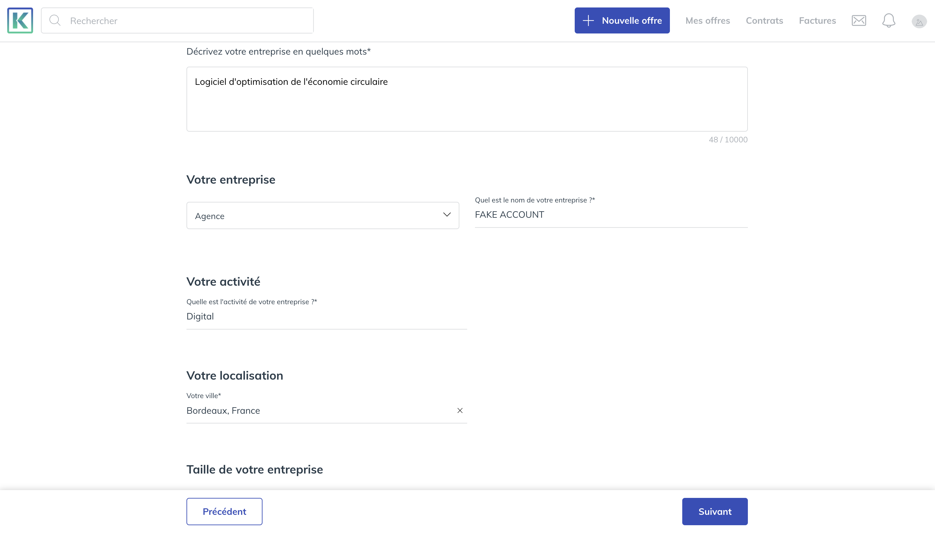Image resolution: width=935 pixels, height=533 pixels.
Task: Open the Contrats page
Action: pos(764,20)
